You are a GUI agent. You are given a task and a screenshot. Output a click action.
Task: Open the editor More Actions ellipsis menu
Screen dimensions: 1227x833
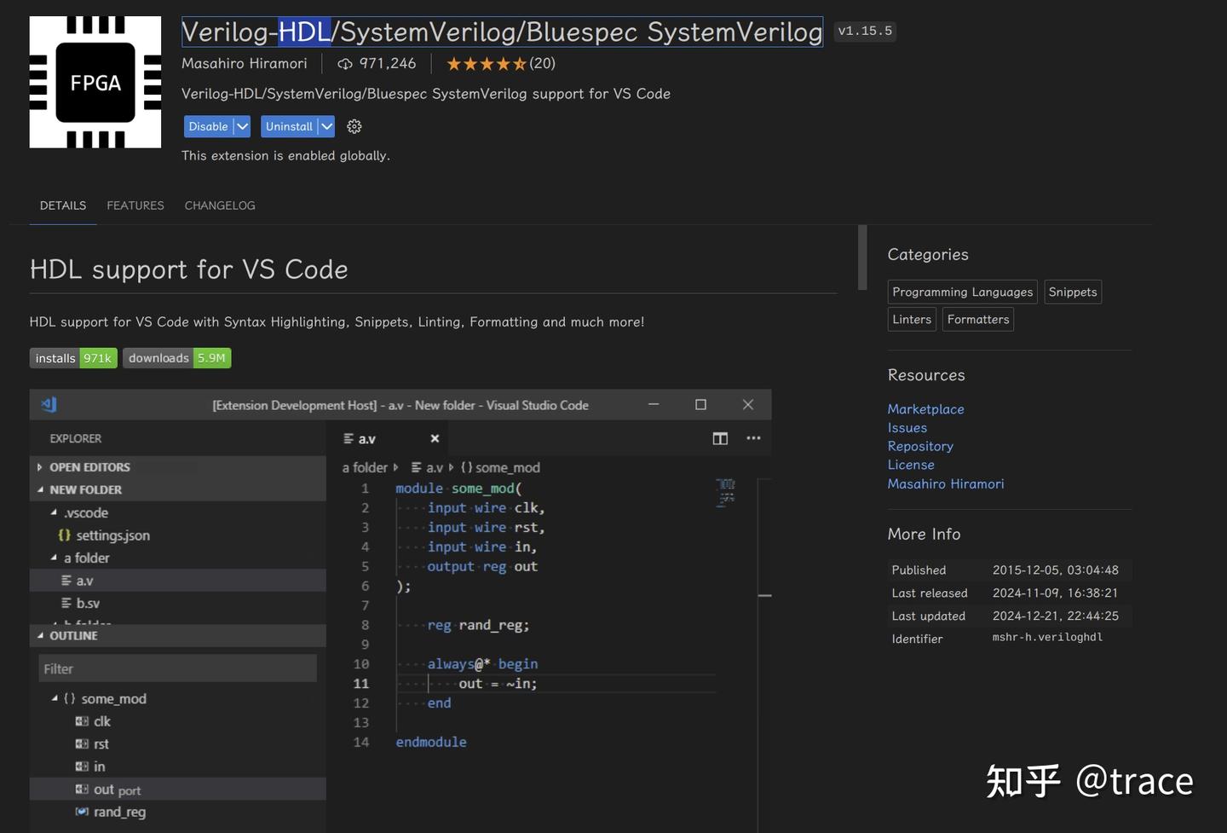pyautogui.click(x=753, y=437)
